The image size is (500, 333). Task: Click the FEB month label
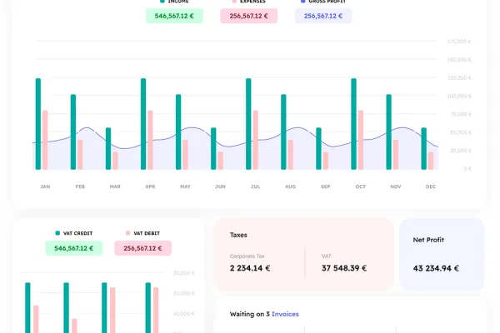point(80,186)
